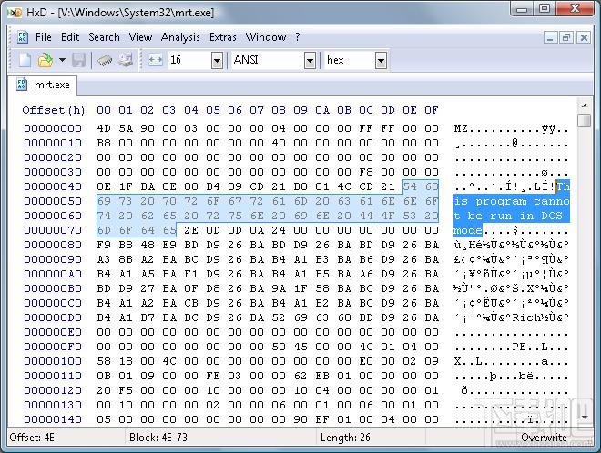This screenshot has width=601, height=453.
Task: Open the Edit menu
Action: tap(70, 37)
